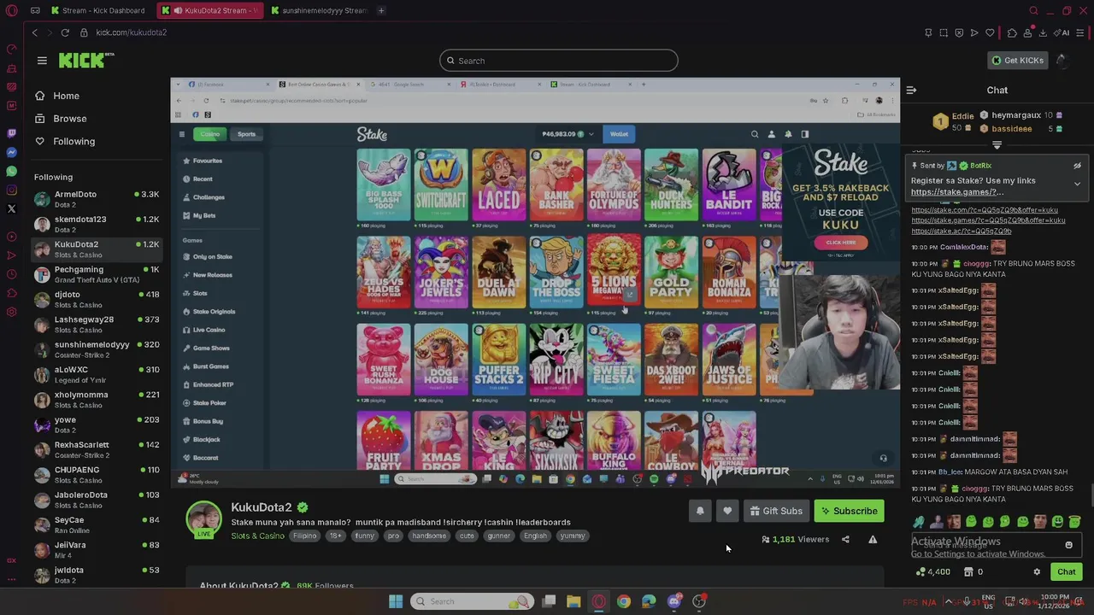Click the Windows taskbar search box
This screenshot has width=1094, height=615.
(x=472, y=601)
